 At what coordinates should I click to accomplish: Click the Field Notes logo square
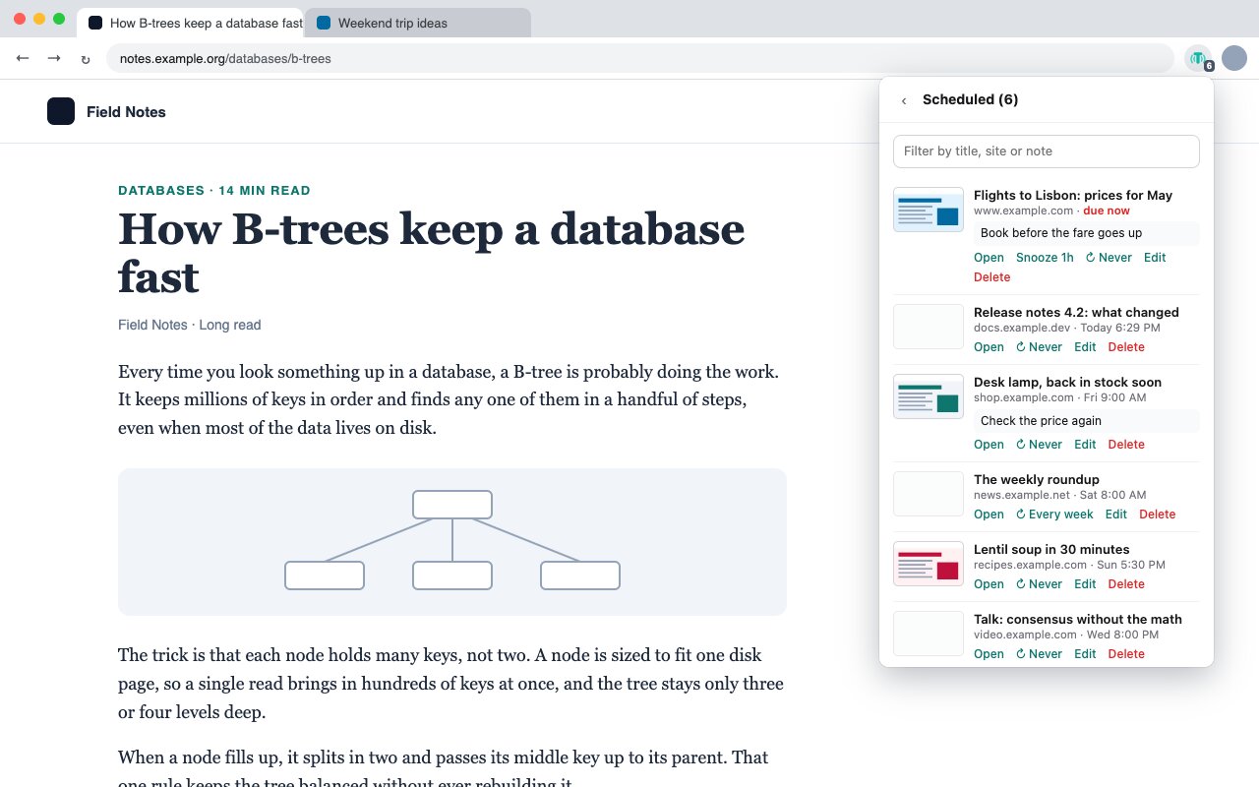[61, 111]
